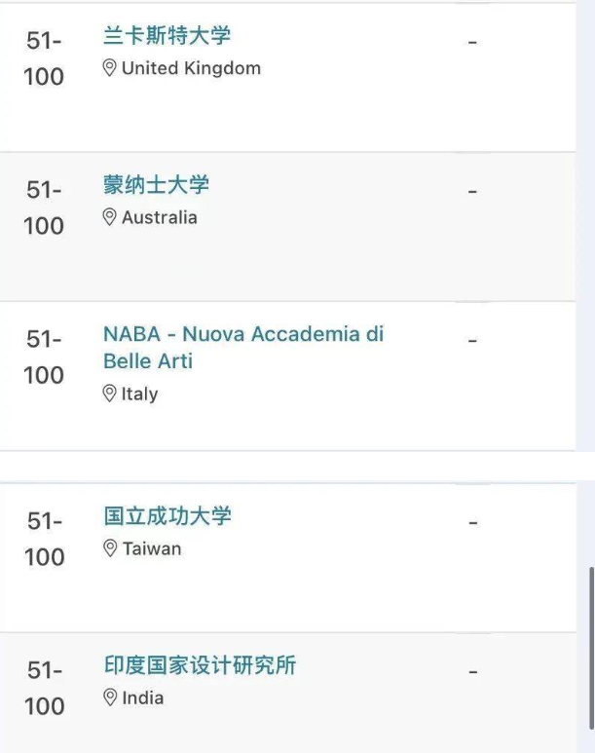Click location pin icon beside Italy

point(109,394)
